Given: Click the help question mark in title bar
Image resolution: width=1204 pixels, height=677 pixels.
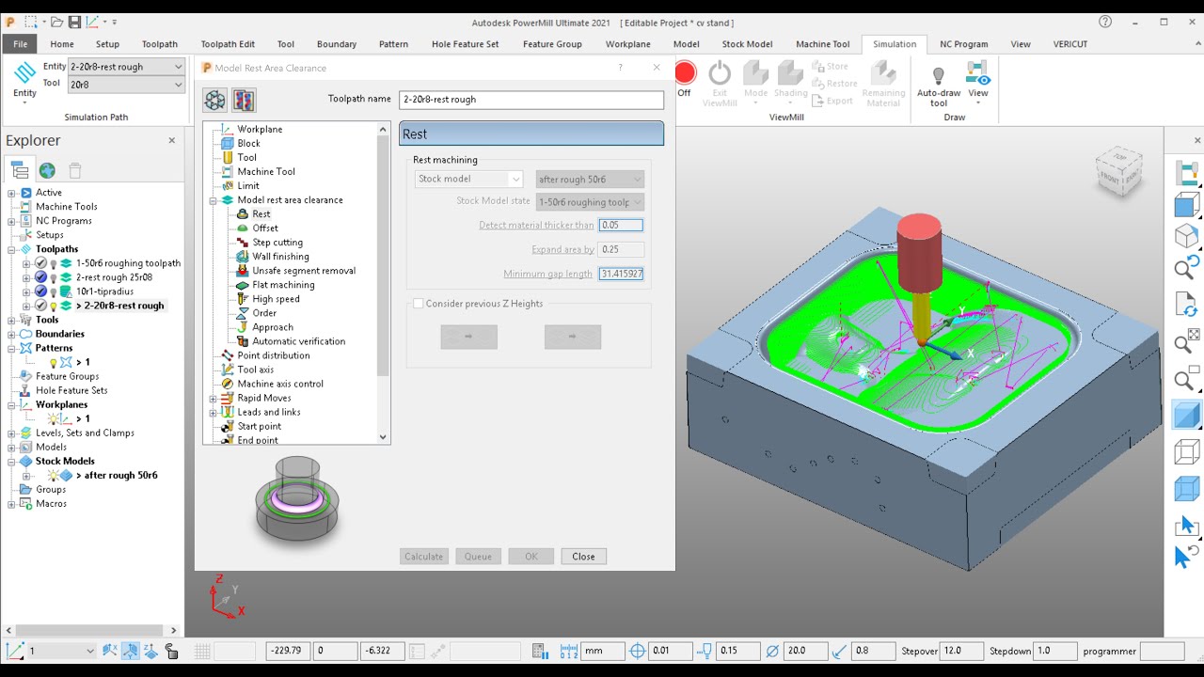Looking at the screenshot, I should [x=1105, y=22].
